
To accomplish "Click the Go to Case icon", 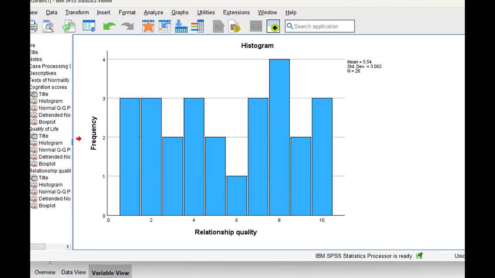I will coord(164,26).
